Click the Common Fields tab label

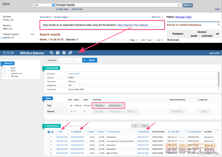[x=52, y=68]
